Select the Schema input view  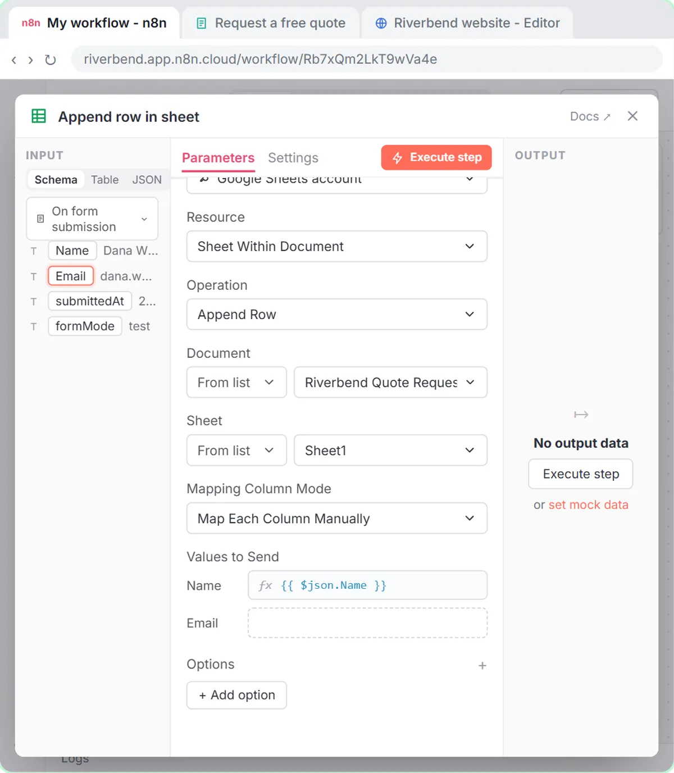pyautogui.click(x=56, y=180)
